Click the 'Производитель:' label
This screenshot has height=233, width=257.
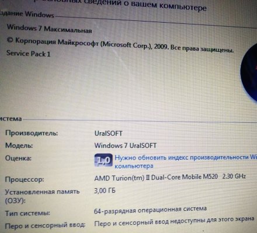click(x=32, y=133)
